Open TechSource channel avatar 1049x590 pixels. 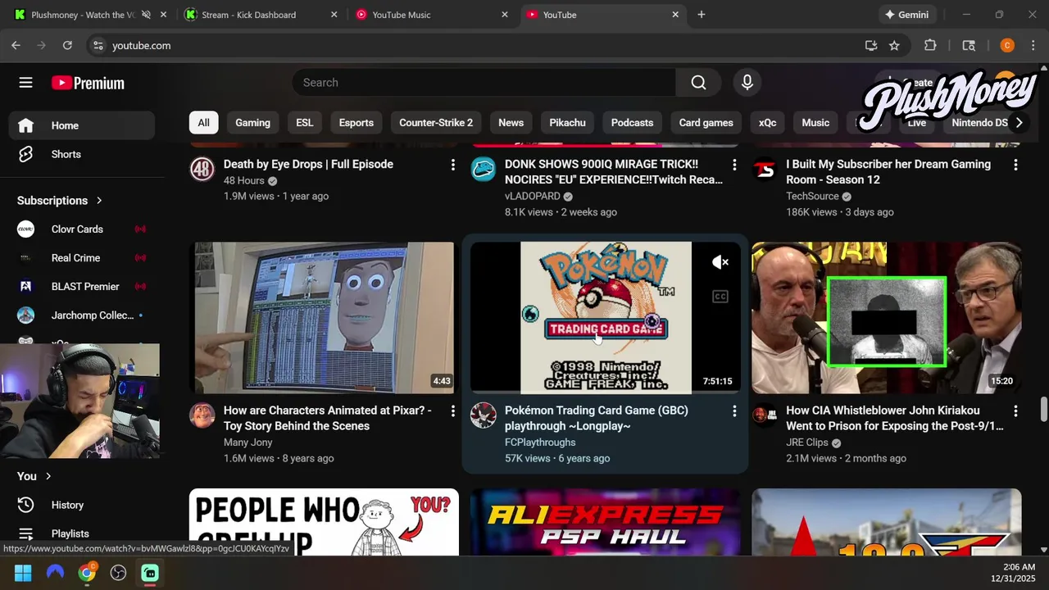(764, 169)
